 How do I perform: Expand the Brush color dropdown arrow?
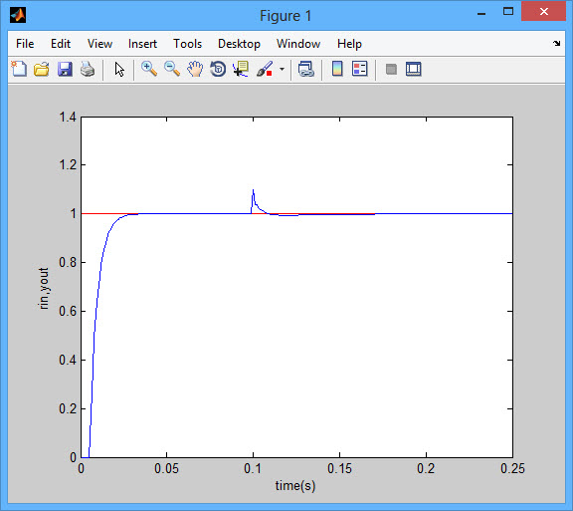point(282,69)
